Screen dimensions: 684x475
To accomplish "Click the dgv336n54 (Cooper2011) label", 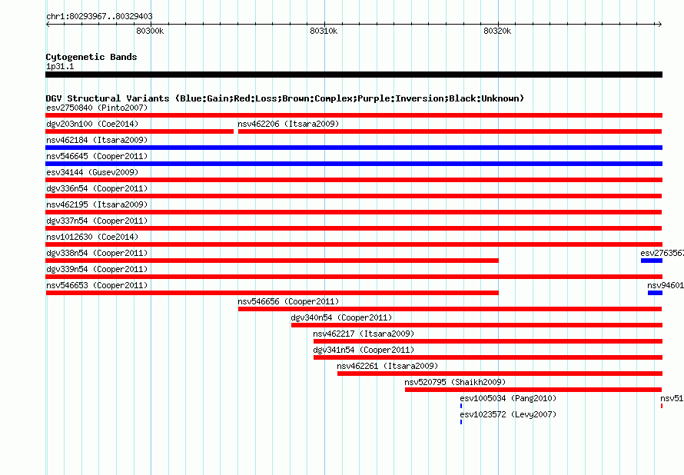I will click(97, 188).
